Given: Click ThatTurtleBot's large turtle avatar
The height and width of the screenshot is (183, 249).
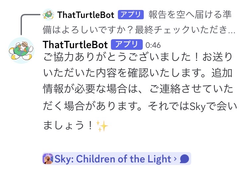Looking at the screenshot, I should click(x=21, y=50).
